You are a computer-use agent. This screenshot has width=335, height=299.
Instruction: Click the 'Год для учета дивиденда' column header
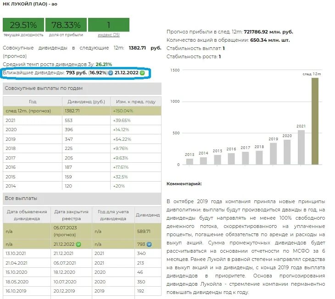click(113, 215)
